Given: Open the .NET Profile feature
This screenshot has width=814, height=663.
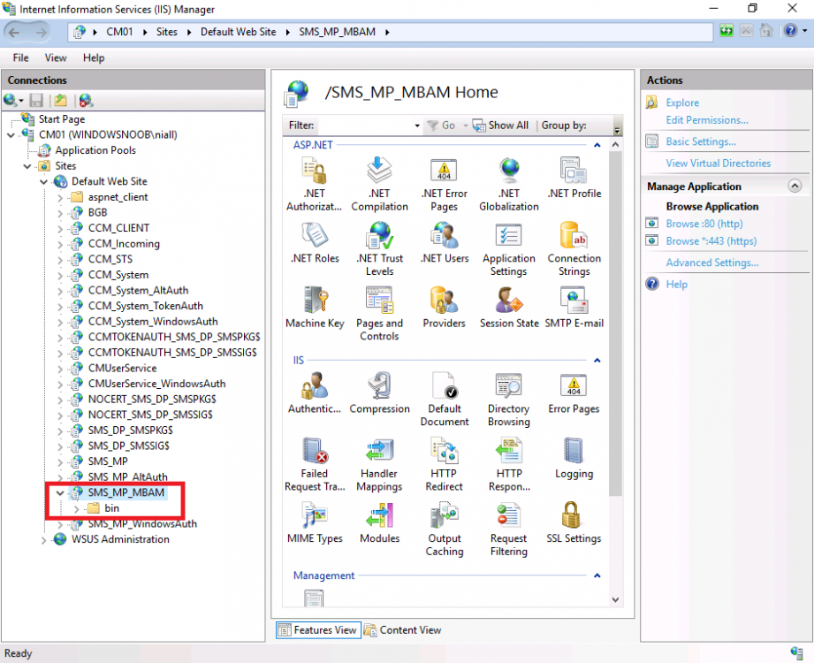Looking at the screenshot, I should pyautogui.click(x=574, y=178).
